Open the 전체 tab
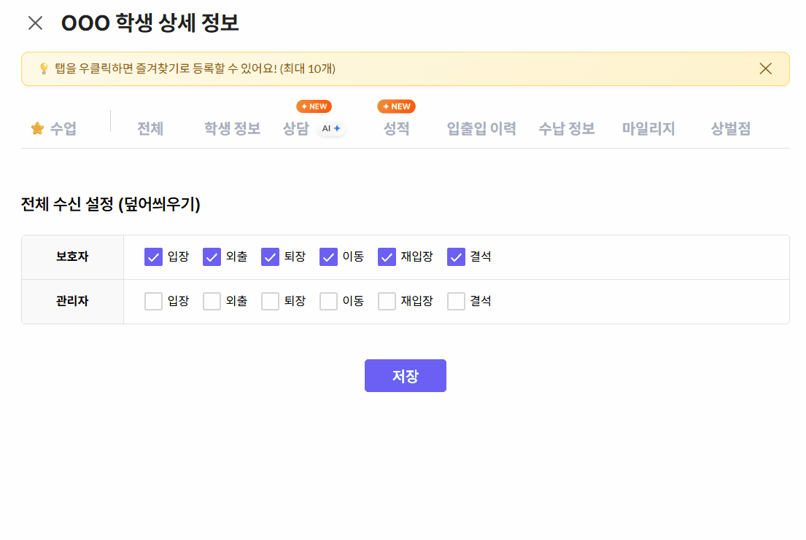Screen dimensions: 806x540 150,129
